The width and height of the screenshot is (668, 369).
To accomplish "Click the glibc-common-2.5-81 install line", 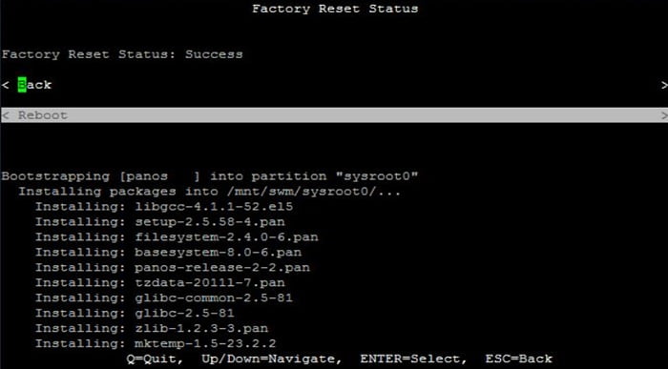I will (164, 297).
